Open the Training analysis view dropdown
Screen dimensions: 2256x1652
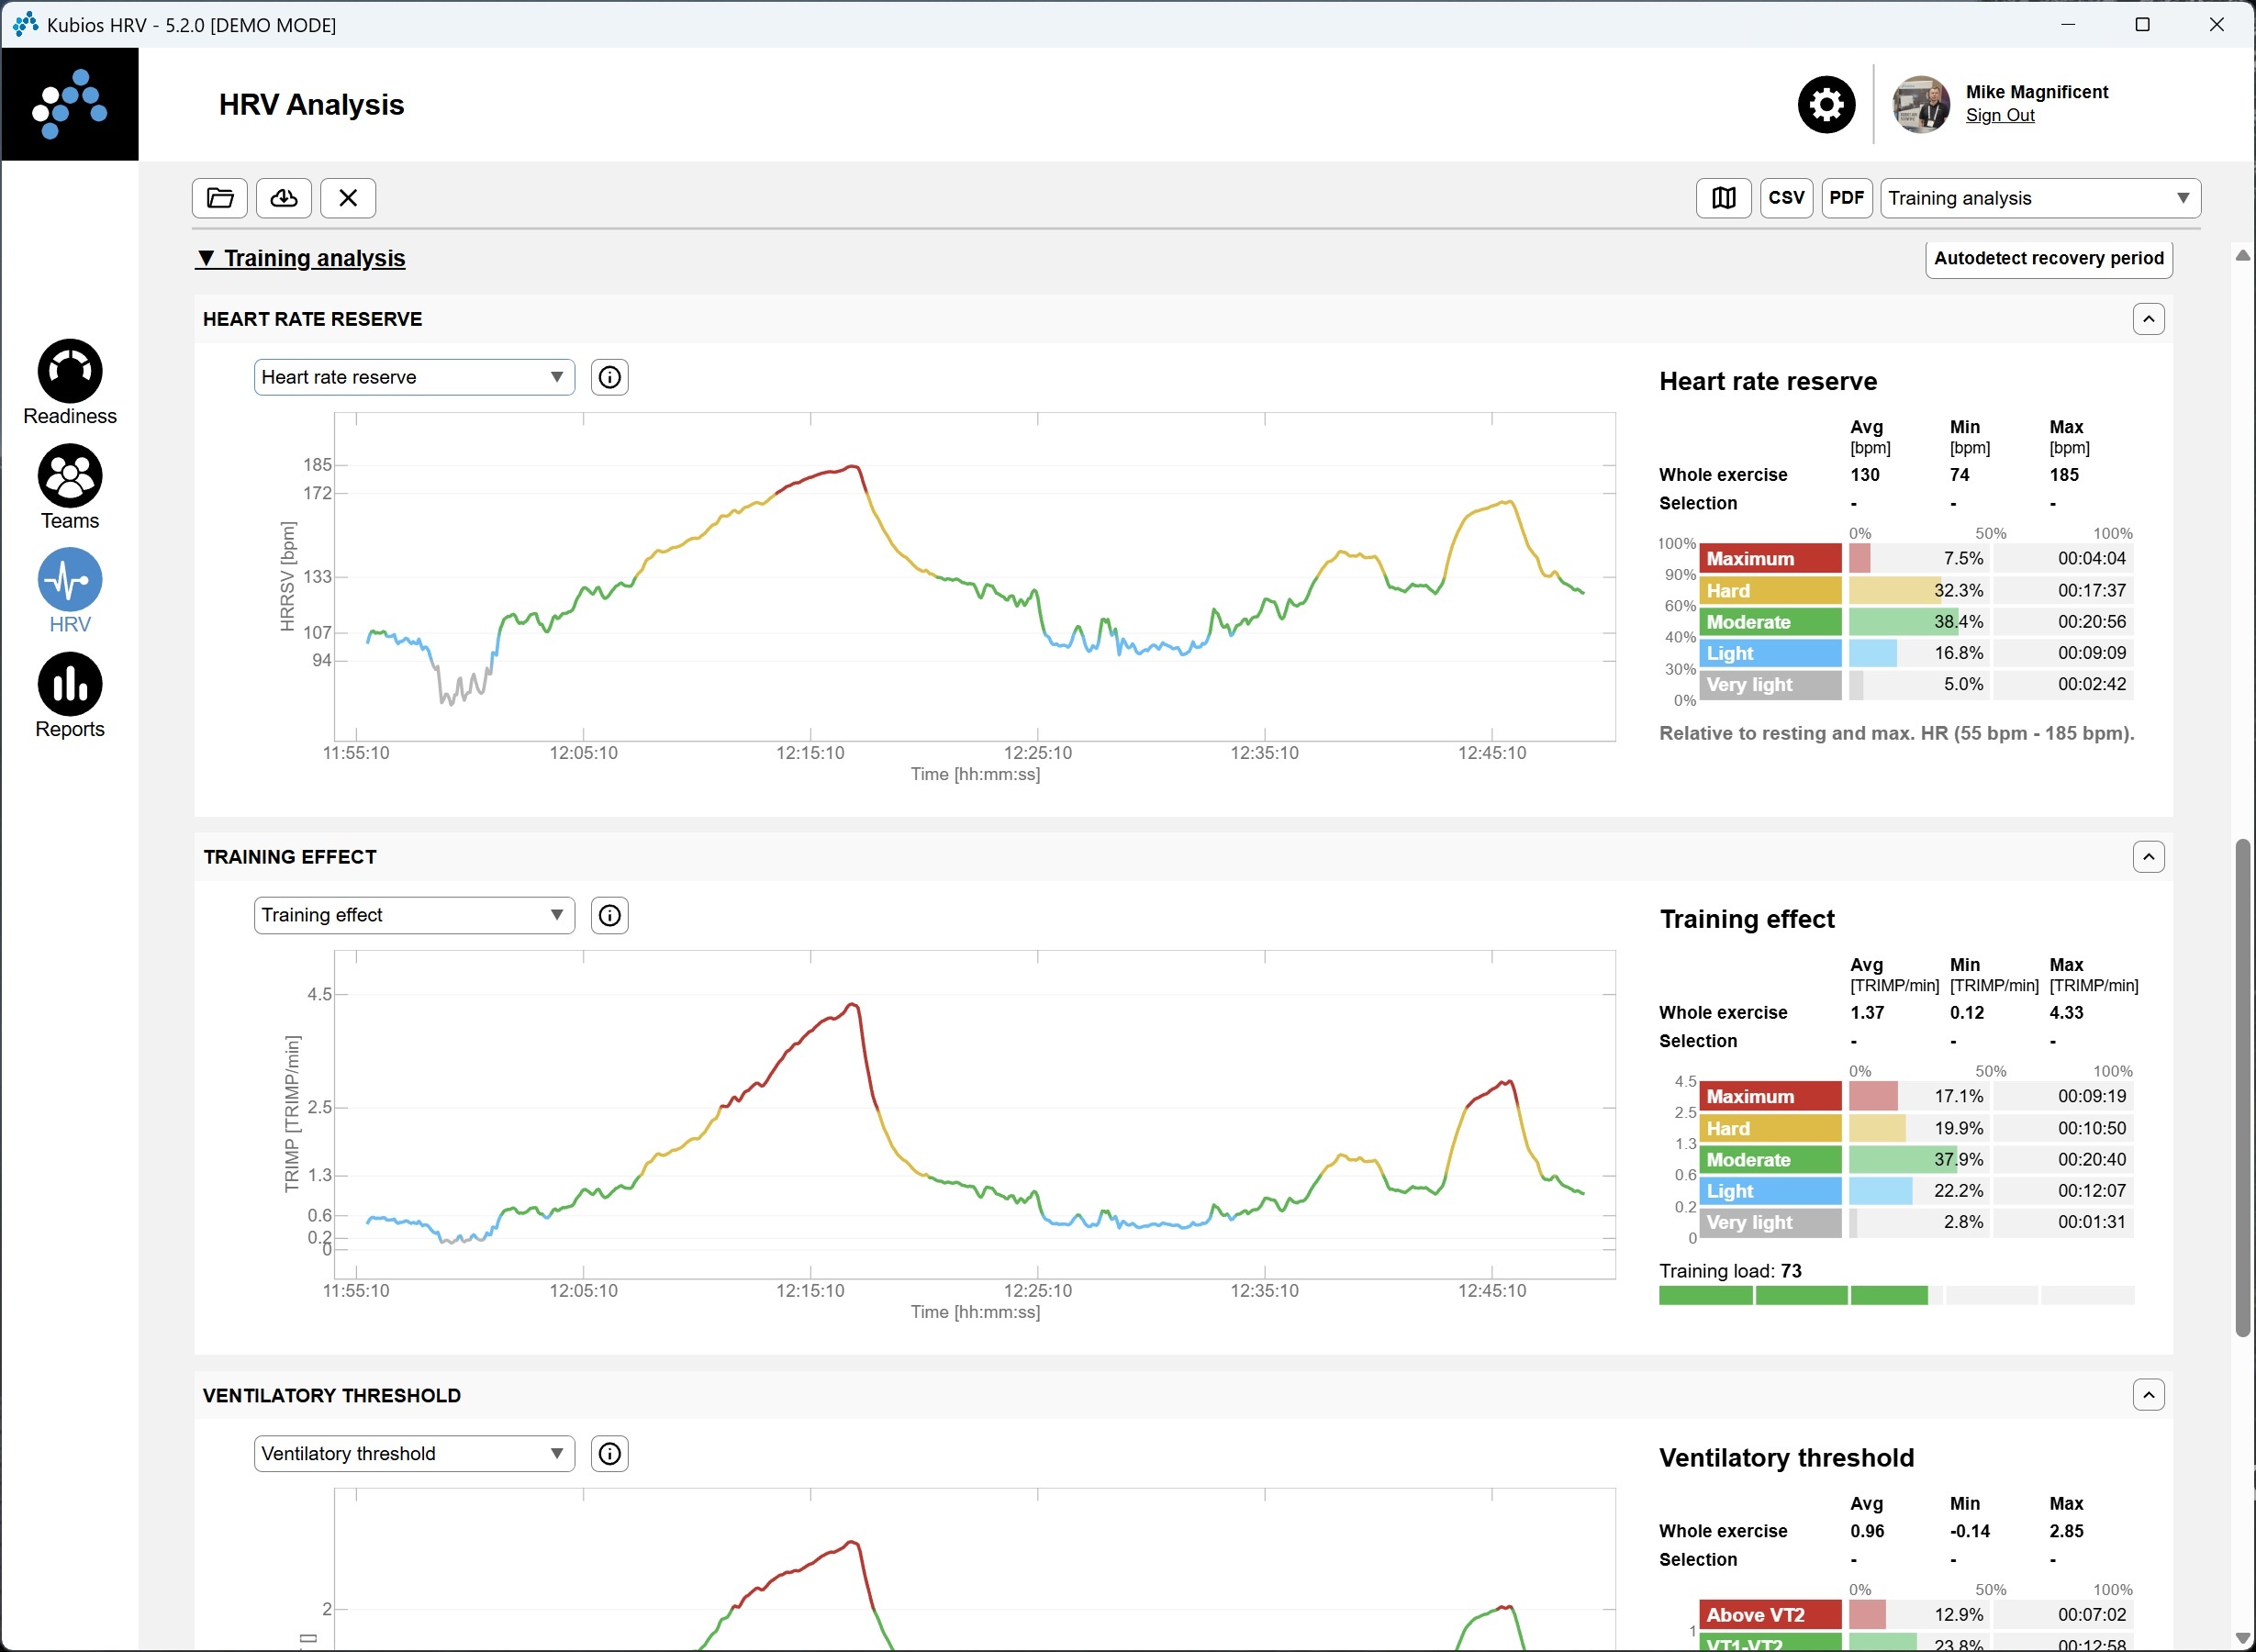tap(2040, 198)
